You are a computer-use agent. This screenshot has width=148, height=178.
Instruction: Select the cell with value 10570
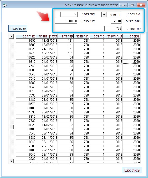tap(26, 104)
